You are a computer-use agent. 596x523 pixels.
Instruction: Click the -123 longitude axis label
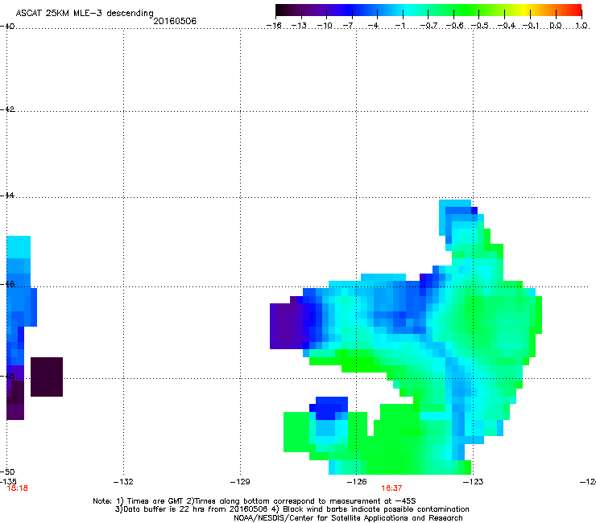[474, 482]
